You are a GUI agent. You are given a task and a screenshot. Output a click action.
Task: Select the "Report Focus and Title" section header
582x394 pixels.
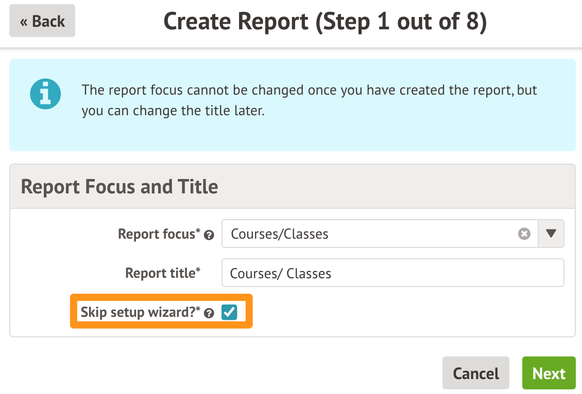coord(119,186)
